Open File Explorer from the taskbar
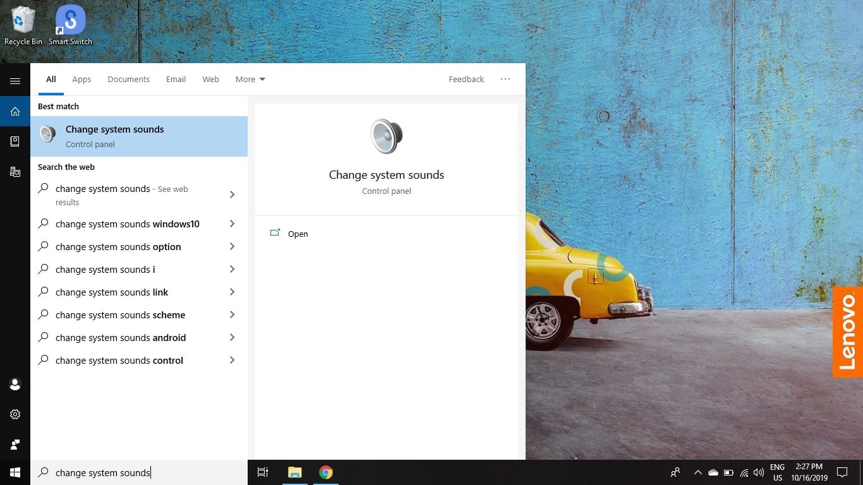 (x=295, y=472)
